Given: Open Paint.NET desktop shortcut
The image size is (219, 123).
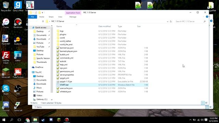Looking at the screenshot, I should tap(6, 40).
